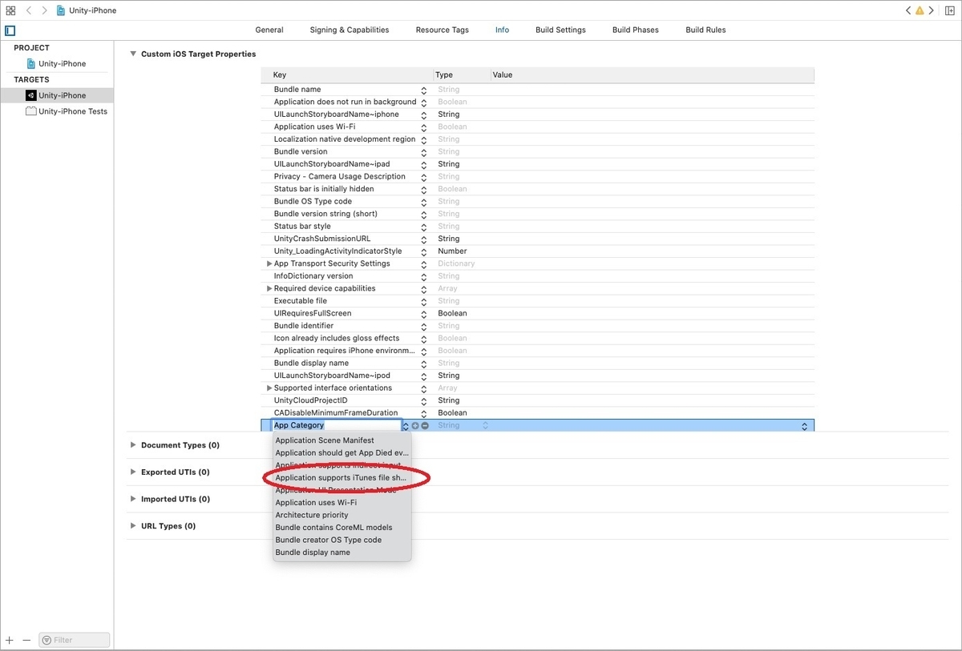Select the Info tab
The image size is (962, 651).
pyautogui.click(x=502, y=30)
